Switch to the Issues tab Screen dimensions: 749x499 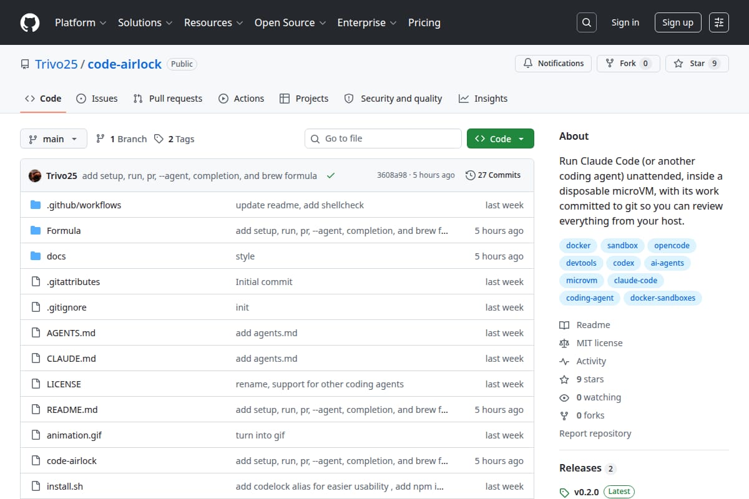(97, 99)
